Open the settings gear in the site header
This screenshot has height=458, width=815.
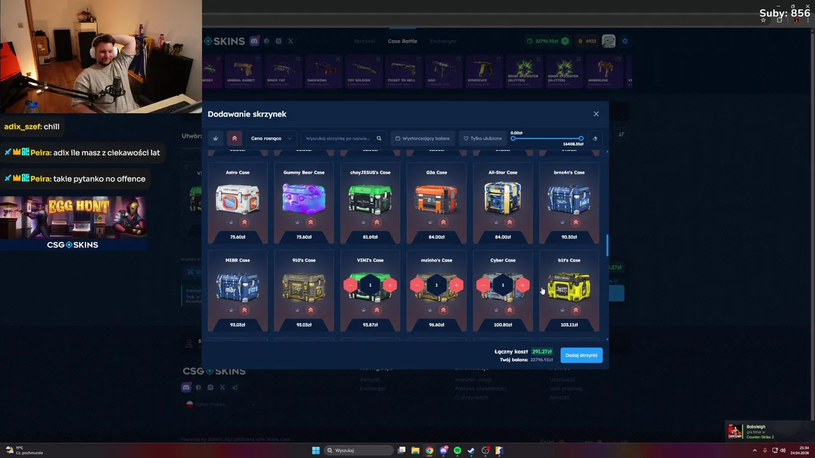click(x=625, y=41)
